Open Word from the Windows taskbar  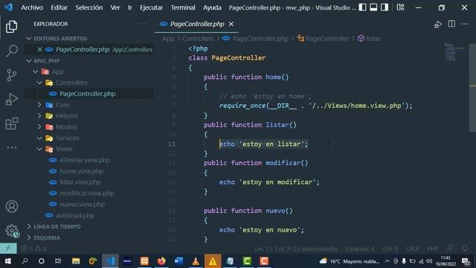[x=178, y=261]
